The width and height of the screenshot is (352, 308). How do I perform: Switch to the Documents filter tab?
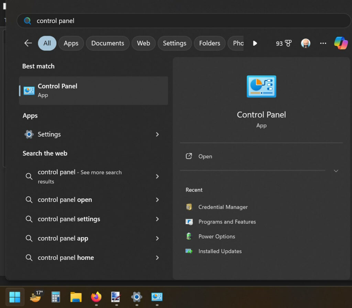point(108,43)
